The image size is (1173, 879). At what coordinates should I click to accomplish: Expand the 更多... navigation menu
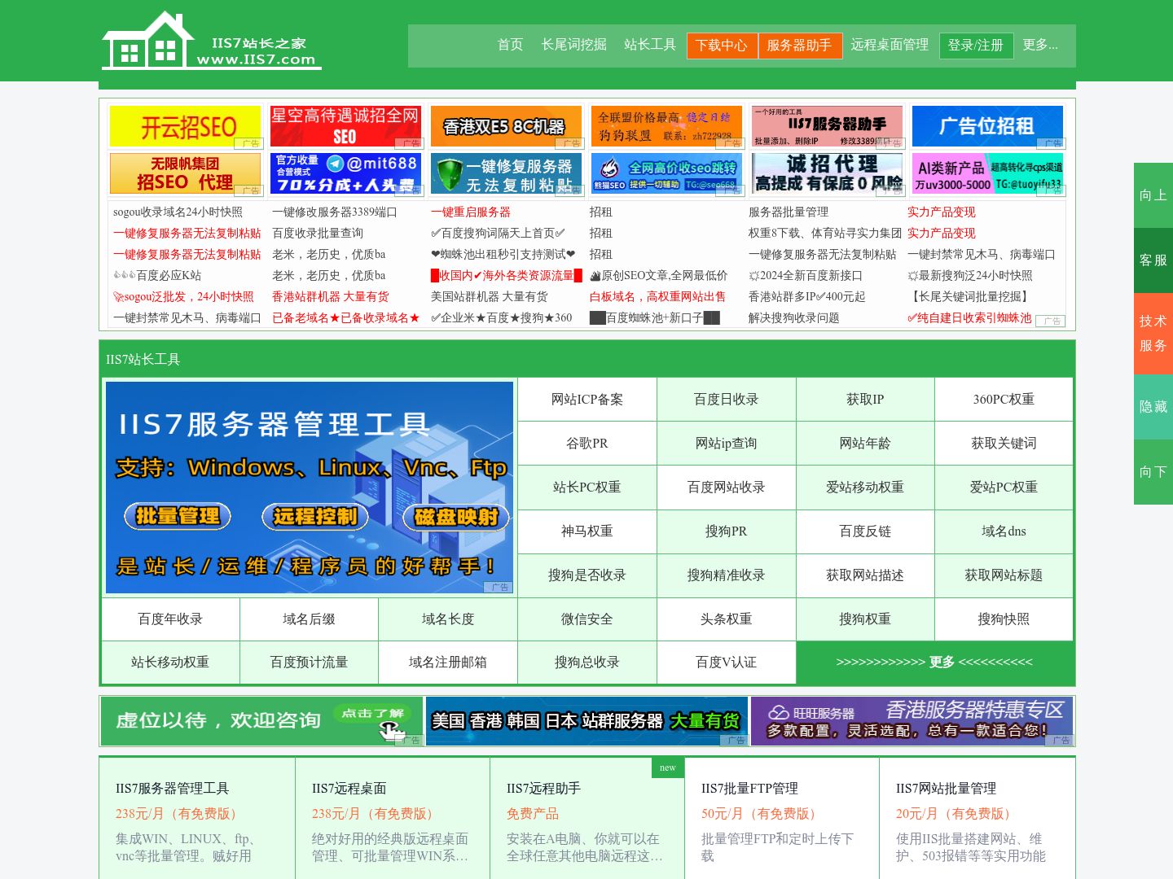pyautogui.click(x=1040, y=45)
